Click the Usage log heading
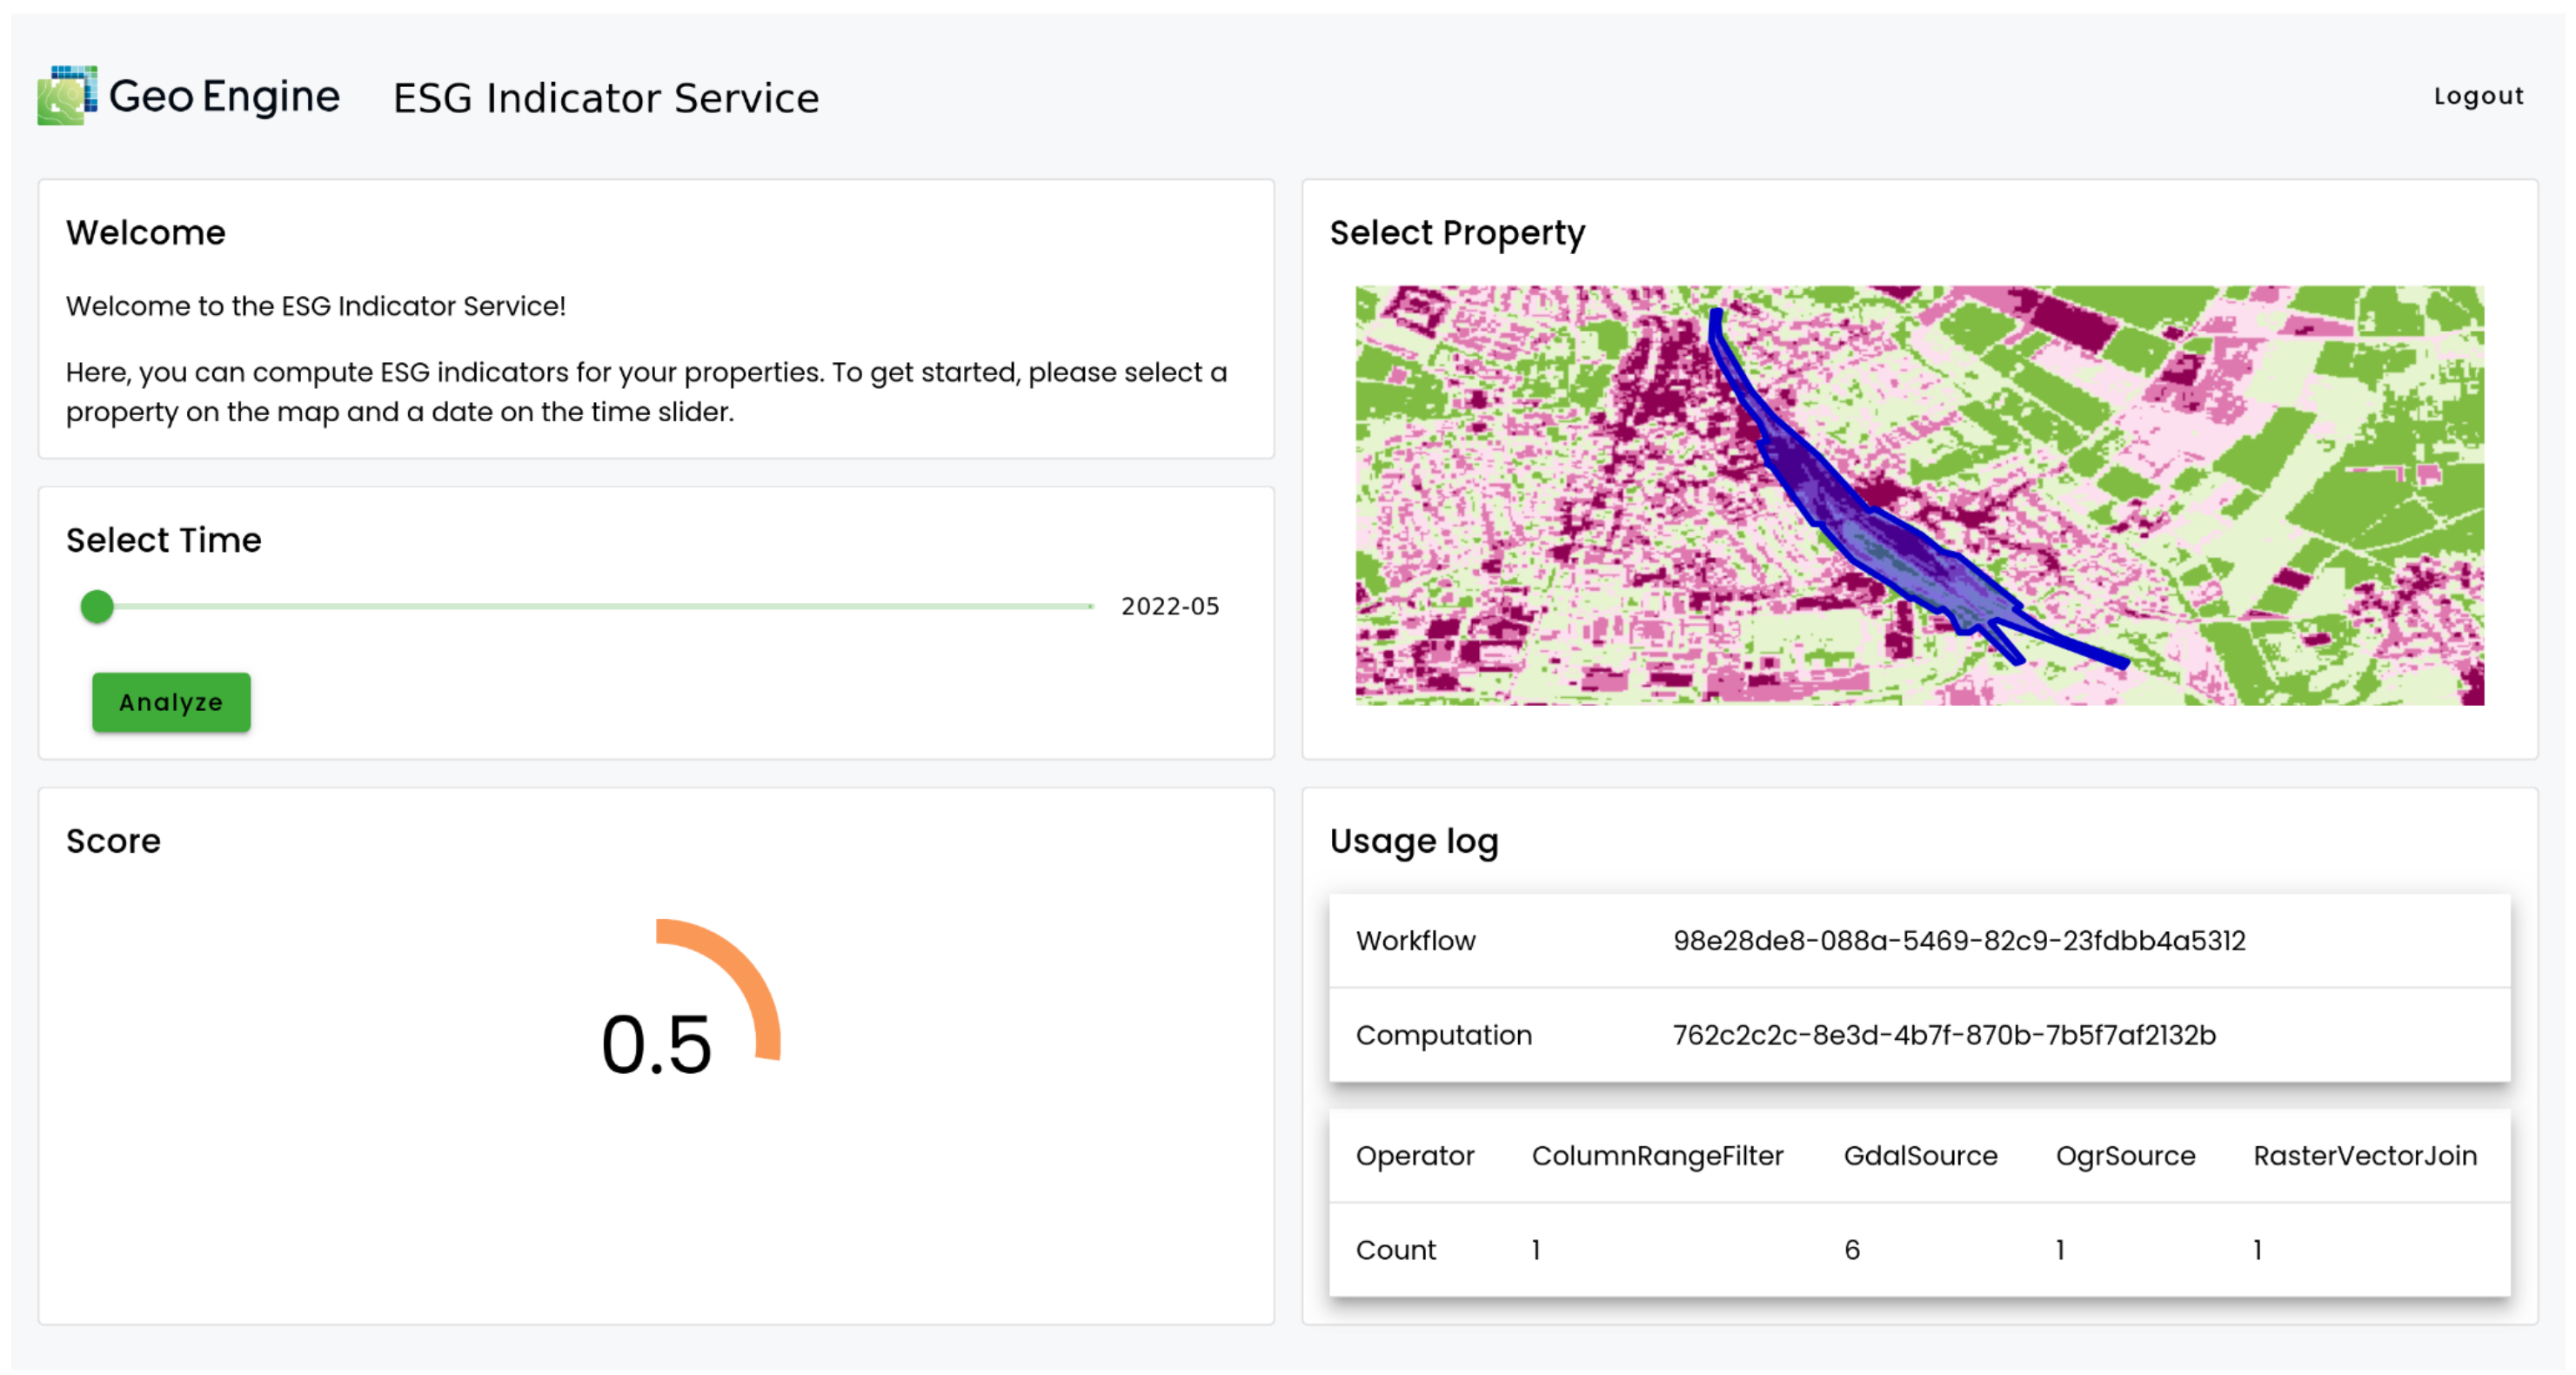Viewport: 2576px width, 1375px height. pyautogui.click(x=1414, y=842)
